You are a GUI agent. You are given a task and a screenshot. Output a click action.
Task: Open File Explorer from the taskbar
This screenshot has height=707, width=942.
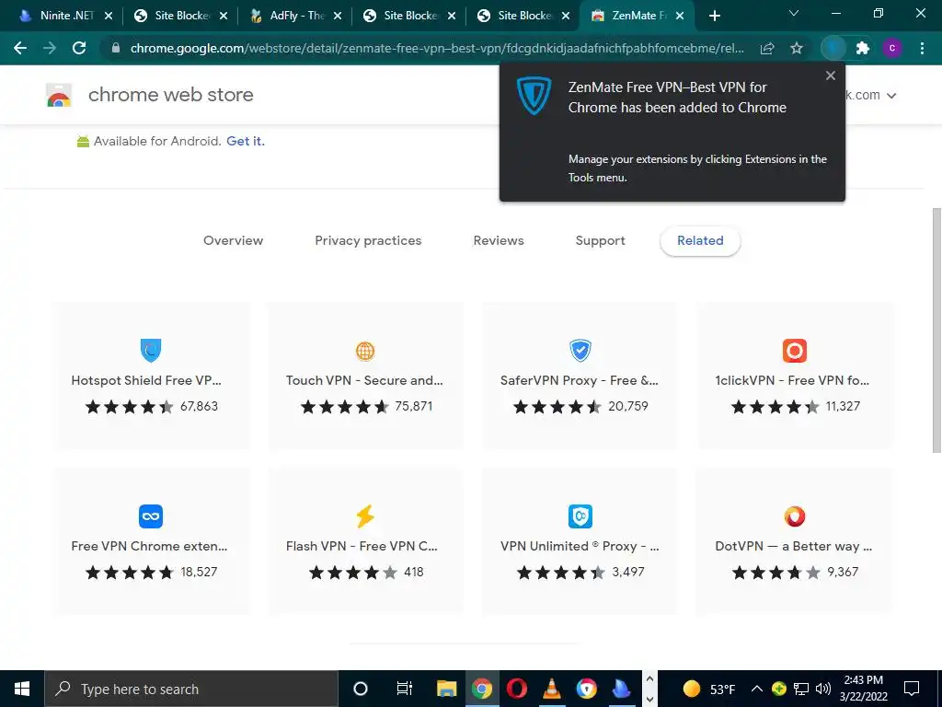[446, 689]
